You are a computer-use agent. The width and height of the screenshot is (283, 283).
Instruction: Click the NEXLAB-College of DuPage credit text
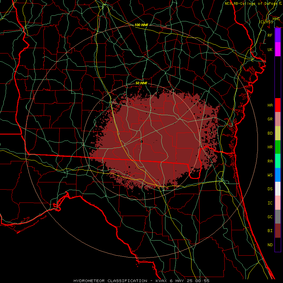pos(251,3)
